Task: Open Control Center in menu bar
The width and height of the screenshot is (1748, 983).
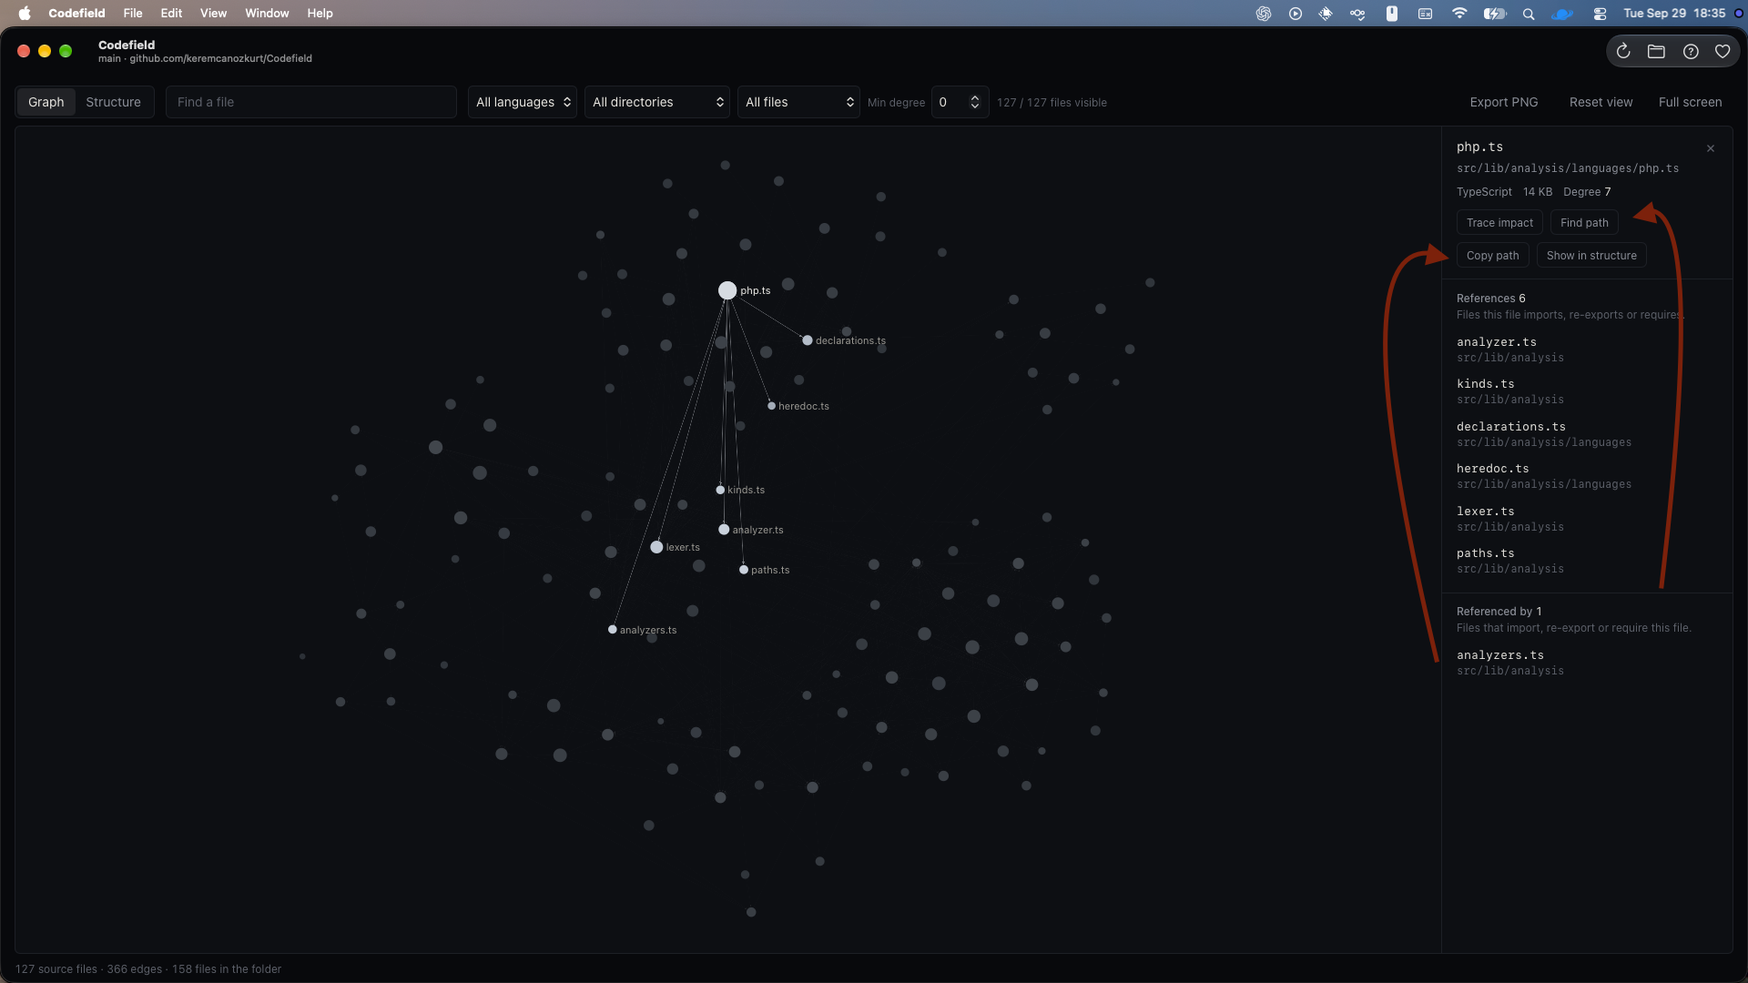Action: point(1600,14)
